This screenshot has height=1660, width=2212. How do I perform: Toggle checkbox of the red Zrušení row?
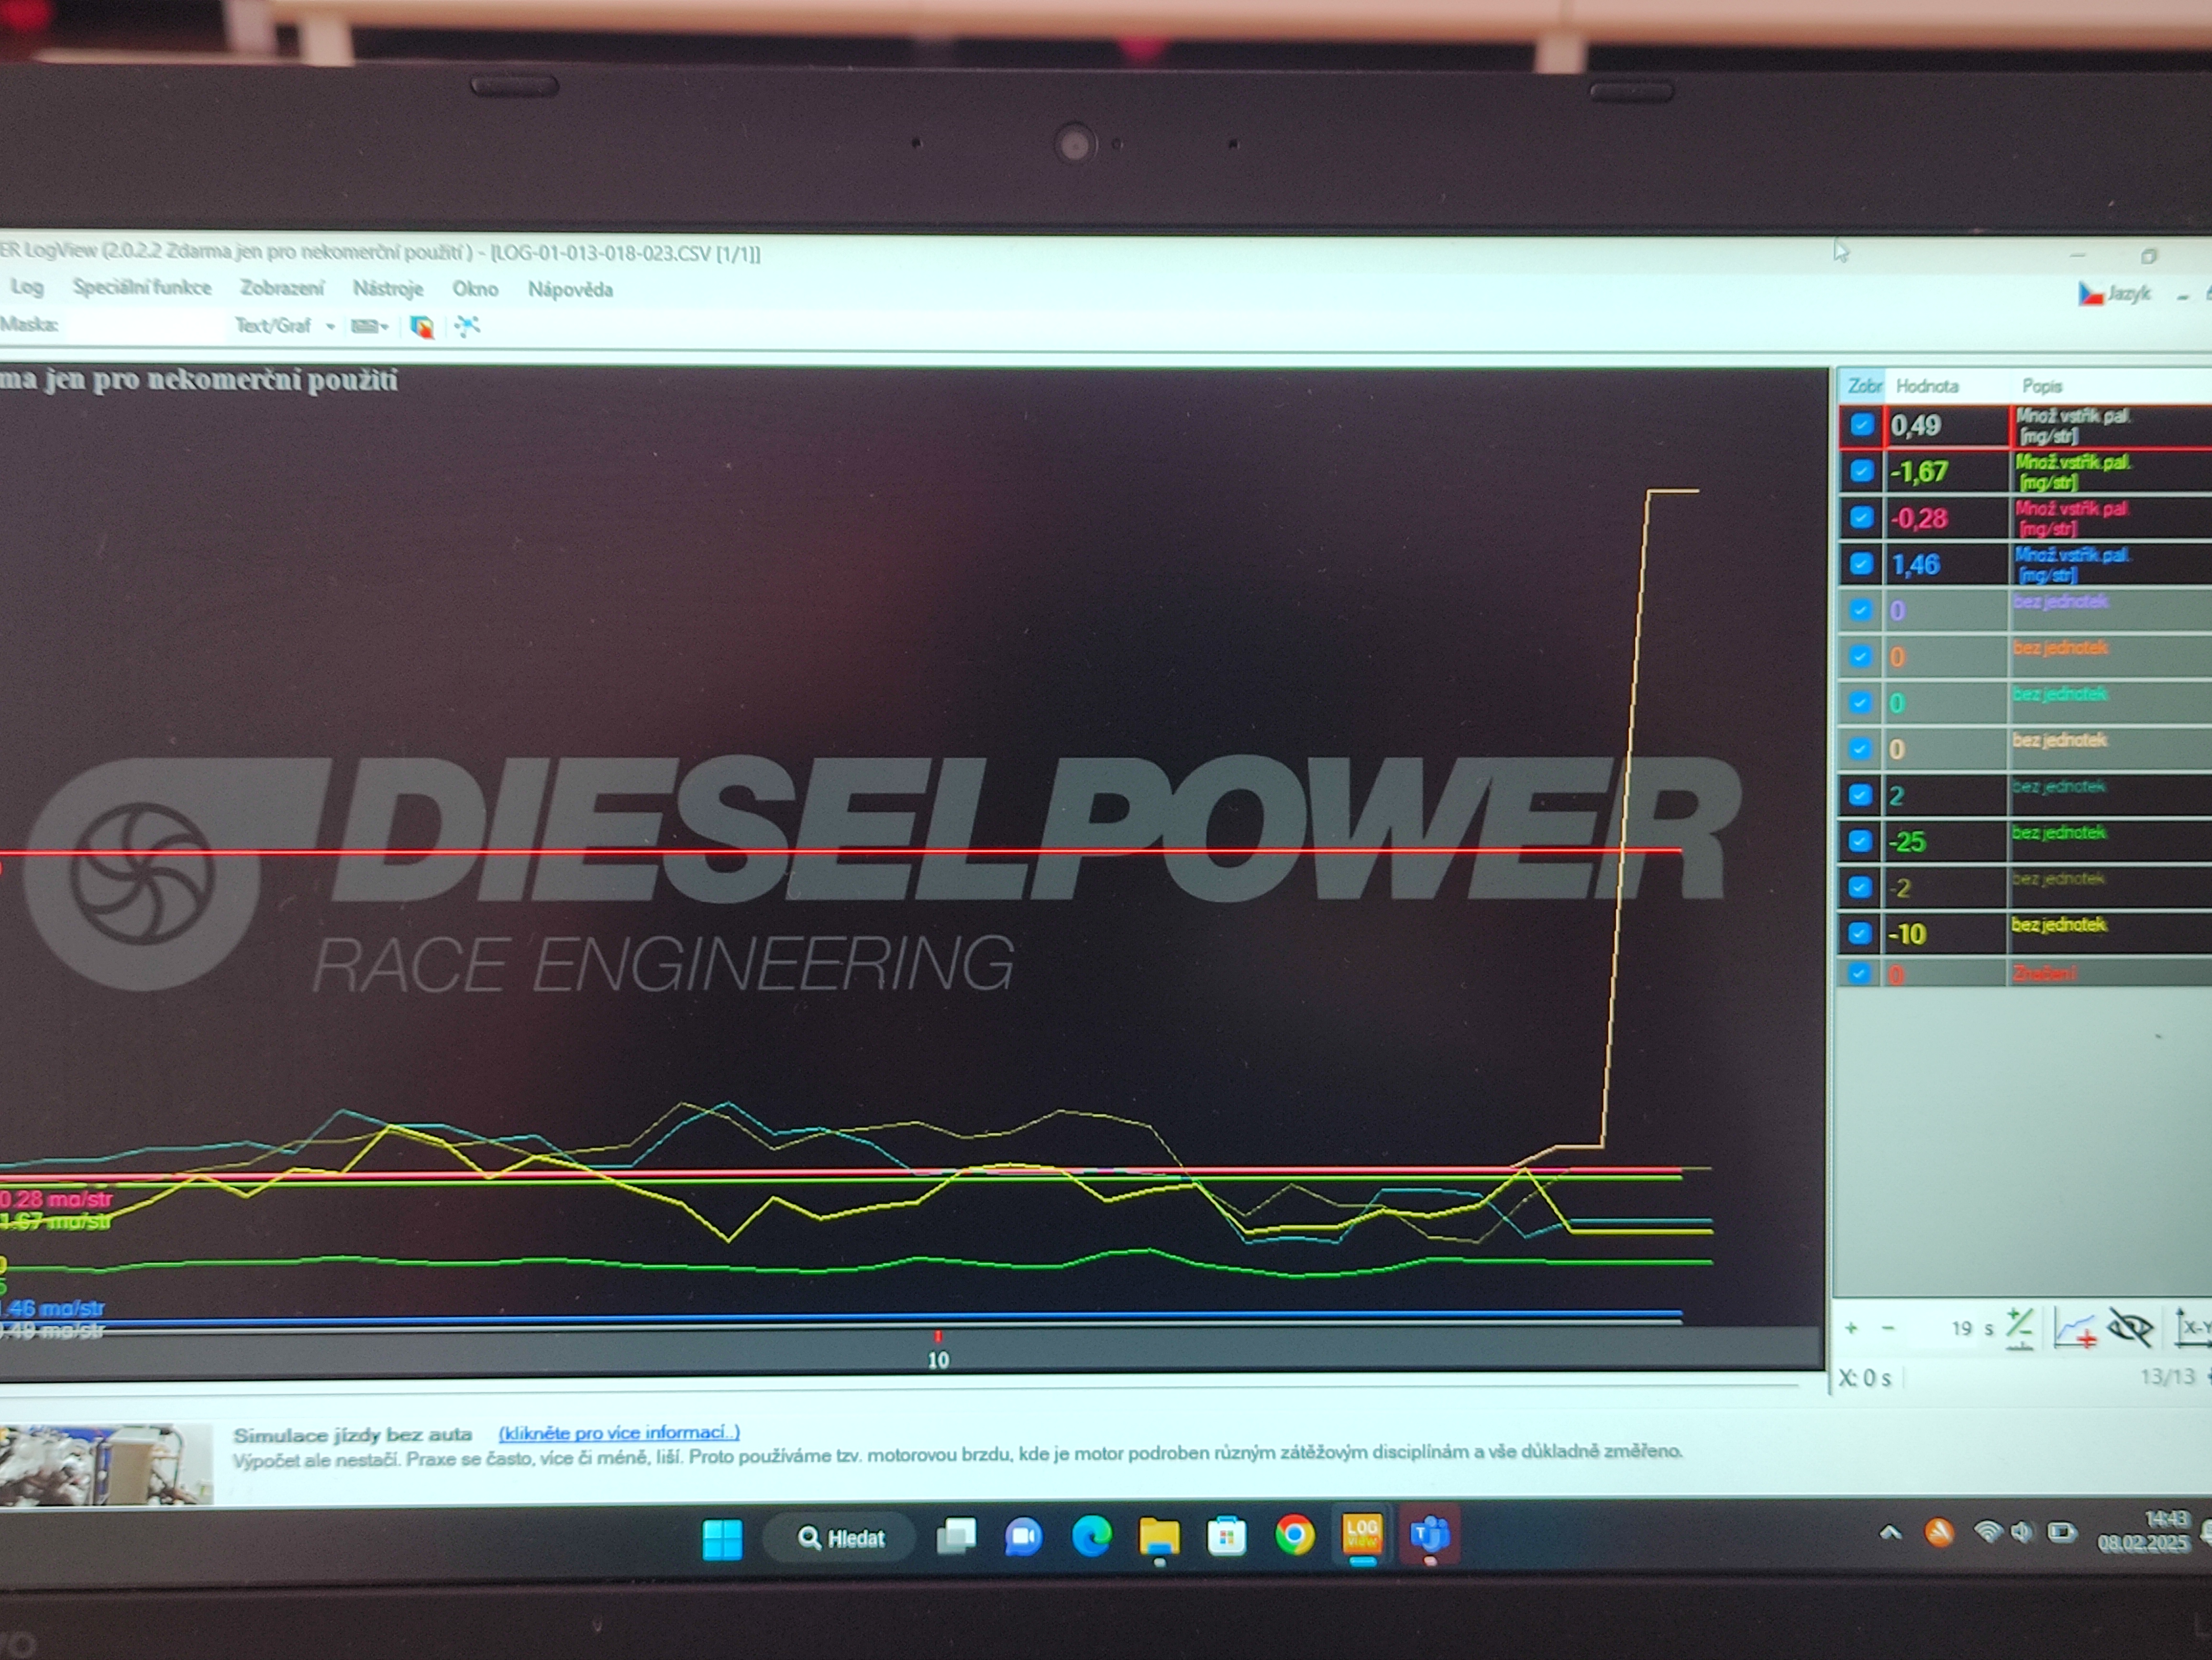[x=1859, y=972]
